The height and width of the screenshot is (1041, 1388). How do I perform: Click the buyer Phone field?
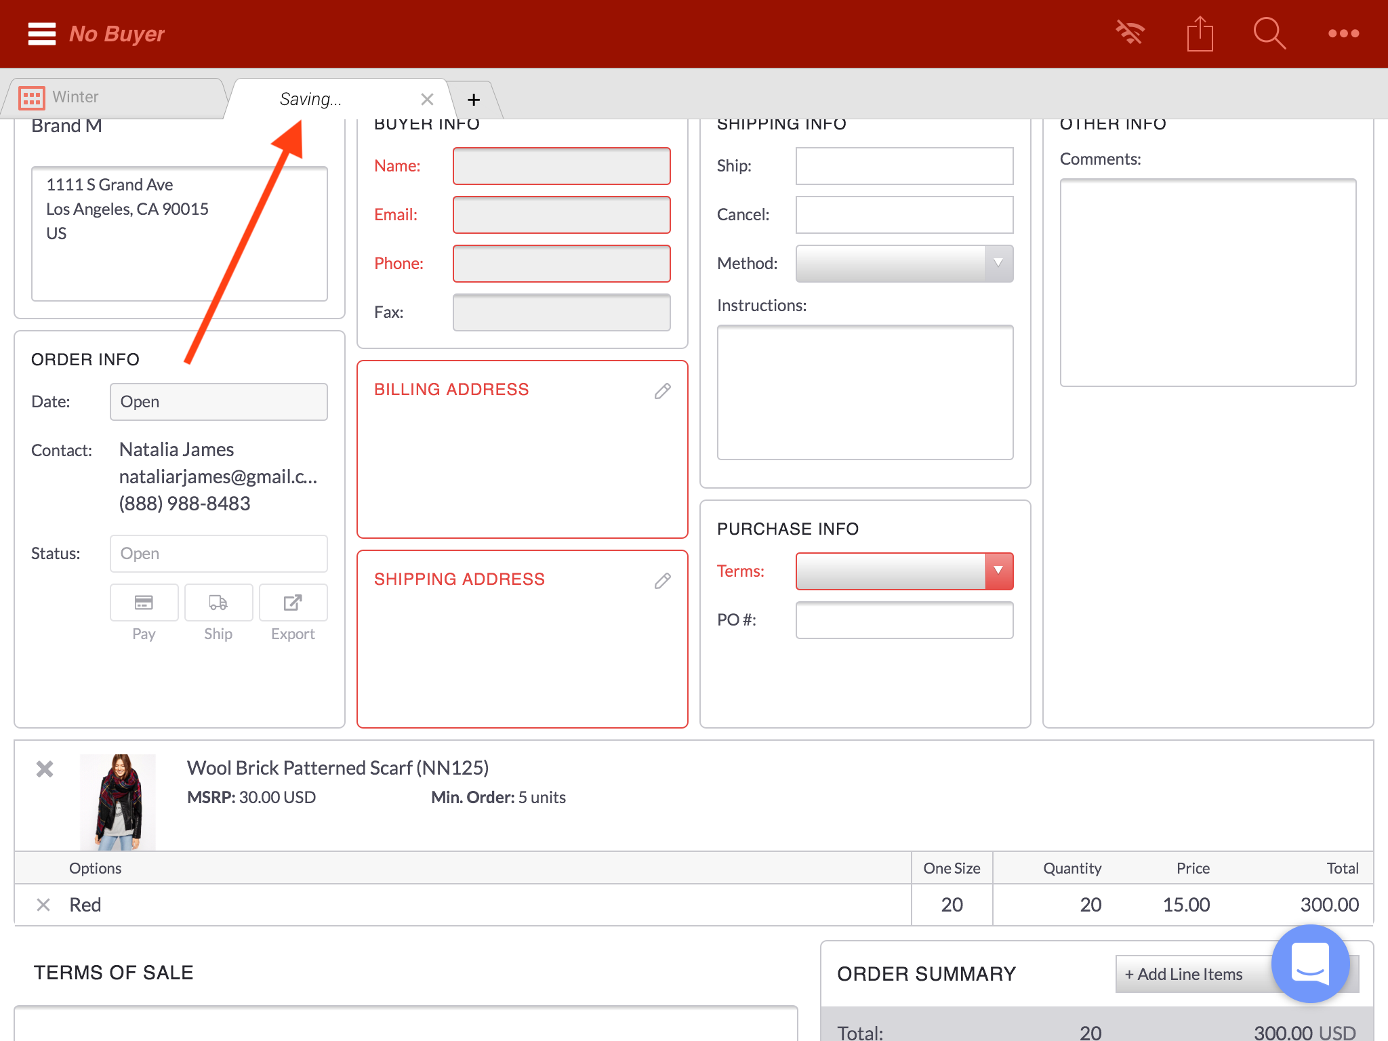pyautogui.click(x=561, y=263)
